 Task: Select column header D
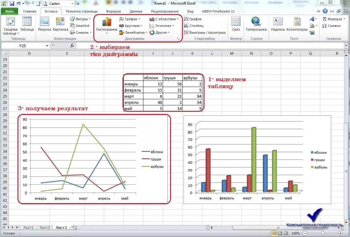pyautogui.click(x=29, y=53)
